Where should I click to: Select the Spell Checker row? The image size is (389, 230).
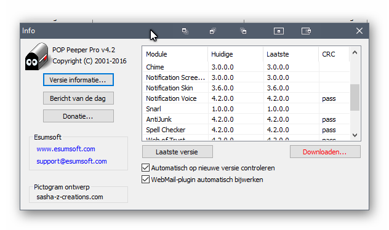click(x=246, y=130)
